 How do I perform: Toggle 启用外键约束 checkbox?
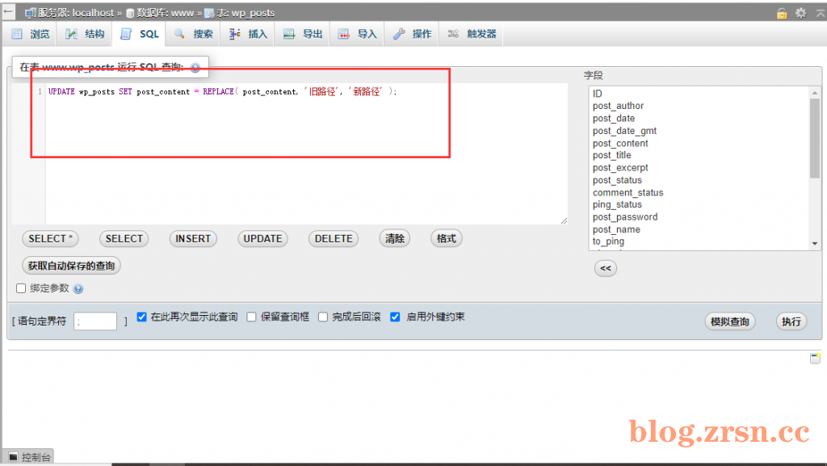point(395,317)
